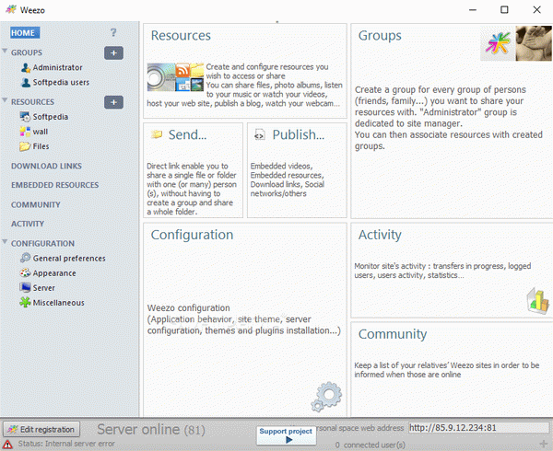Collapse the RESOURCES tree section arrow

point(5,100)
